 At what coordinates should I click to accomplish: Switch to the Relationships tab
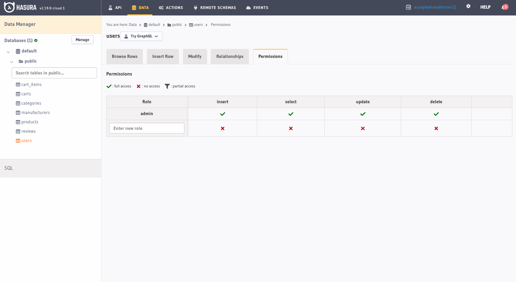[x=230, y=56]
